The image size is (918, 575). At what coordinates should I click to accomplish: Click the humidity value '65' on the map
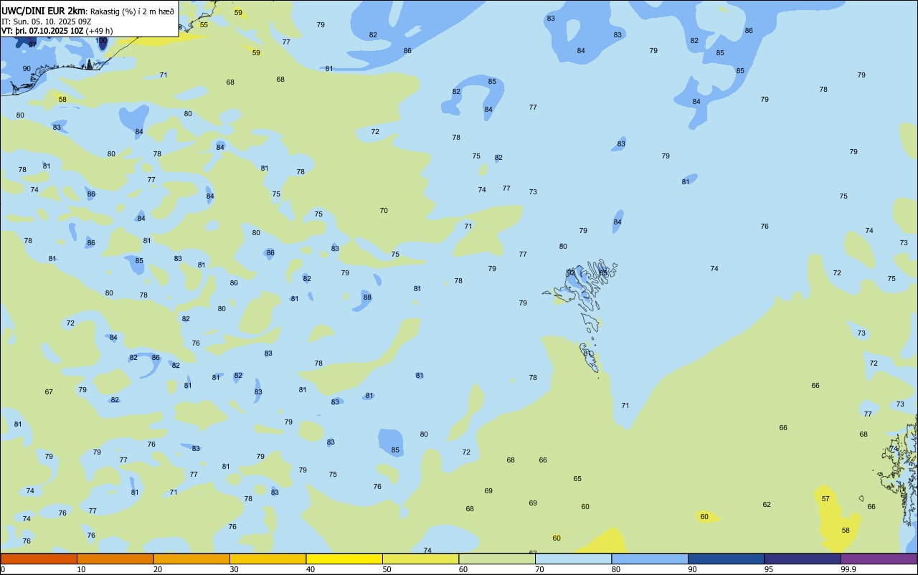coord(577,479)
